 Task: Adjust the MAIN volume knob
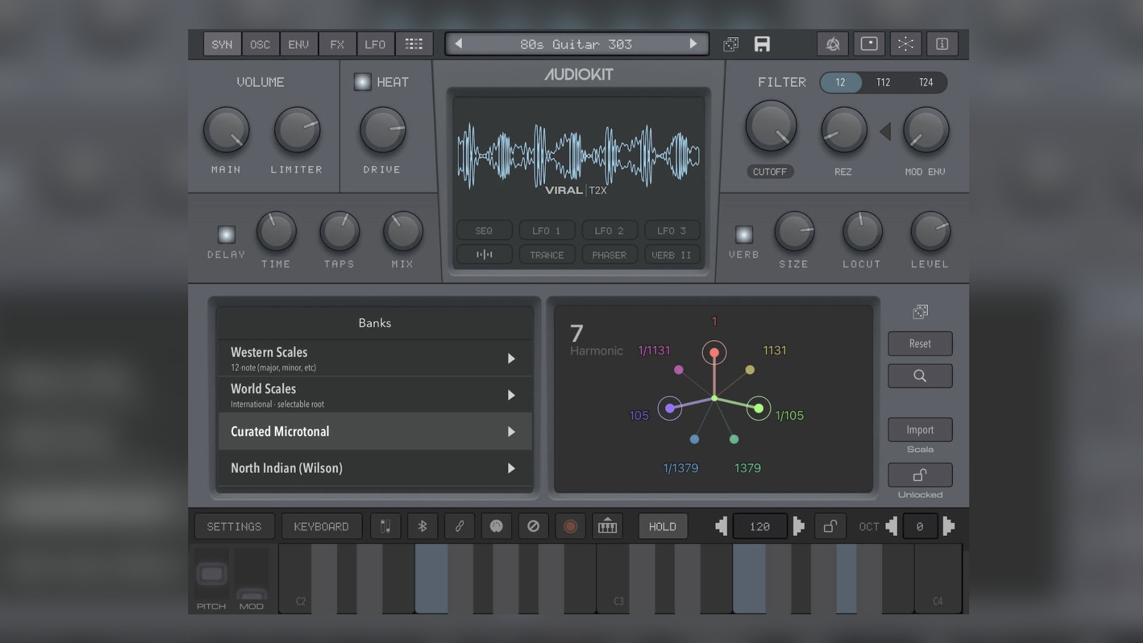point(226,130)
